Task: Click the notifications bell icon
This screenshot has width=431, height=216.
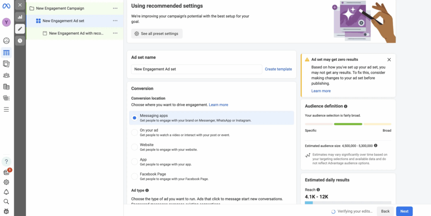Action: (x=6, y=192)
